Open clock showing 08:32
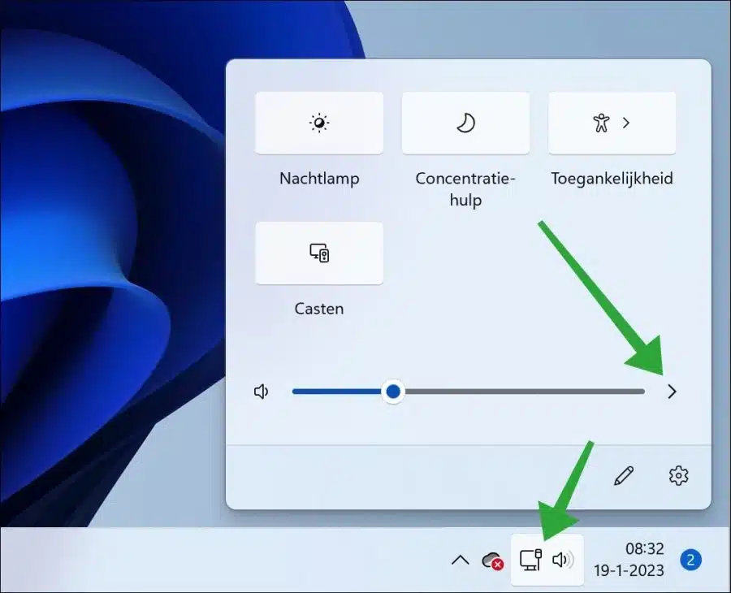The image size is (731, 593). 645,548
